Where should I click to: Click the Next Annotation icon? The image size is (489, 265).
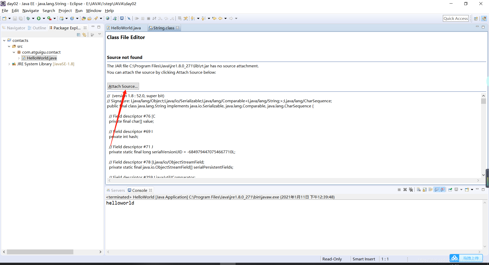193,18
